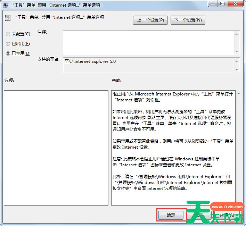This screenshot has height=226, width=246.
Task: Confirm with the 确定 button
Action: tap(171, 215)
